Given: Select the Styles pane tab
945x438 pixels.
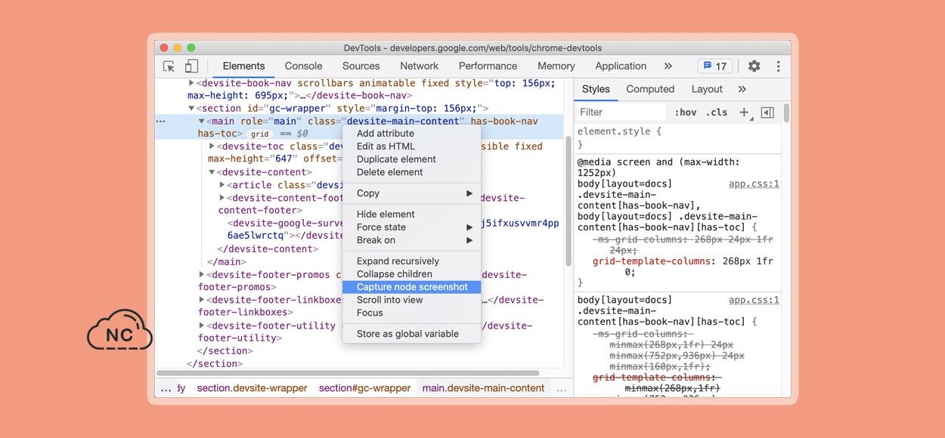Looking at the screenshot, I should tap(596, 89).
